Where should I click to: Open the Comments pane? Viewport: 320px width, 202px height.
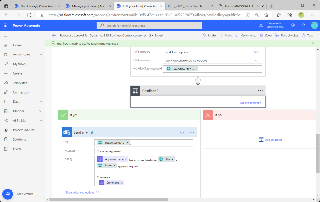point(246,36)
